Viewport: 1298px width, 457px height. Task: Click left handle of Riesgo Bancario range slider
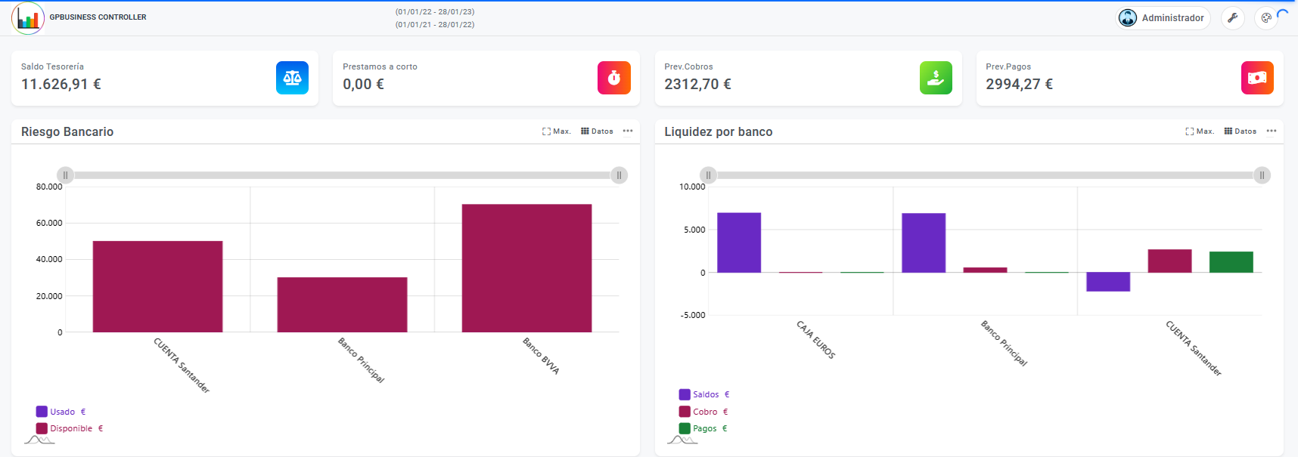pyautogui.click(x=66, y=175)
